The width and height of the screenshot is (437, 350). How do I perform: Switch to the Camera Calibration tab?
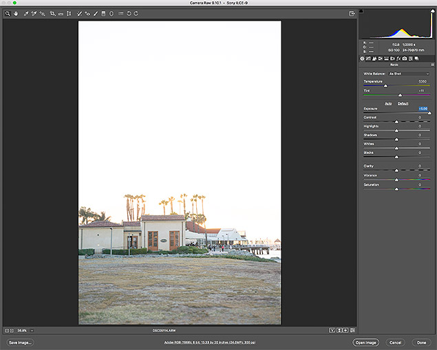point(406,58)
